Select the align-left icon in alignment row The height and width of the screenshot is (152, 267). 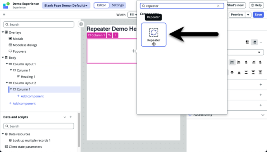[239, 62]
